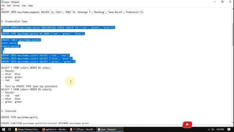
Task: Minimize the Notepad window
Action: [215, 2]
